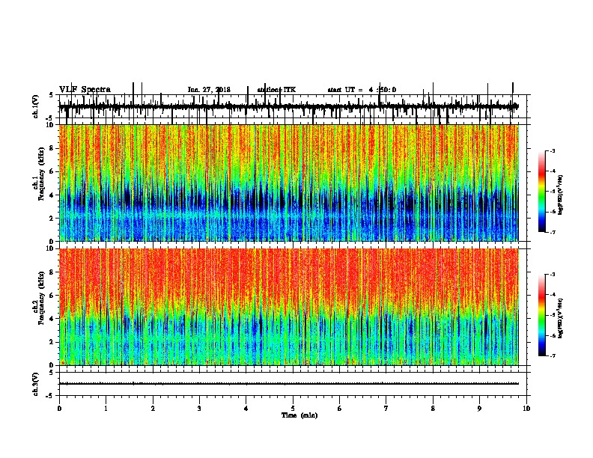The height and width of the screenshot is (458, 593).
Task: Click the ch.1 color scale log(PSD) unit label
Action: coord(560,195)
